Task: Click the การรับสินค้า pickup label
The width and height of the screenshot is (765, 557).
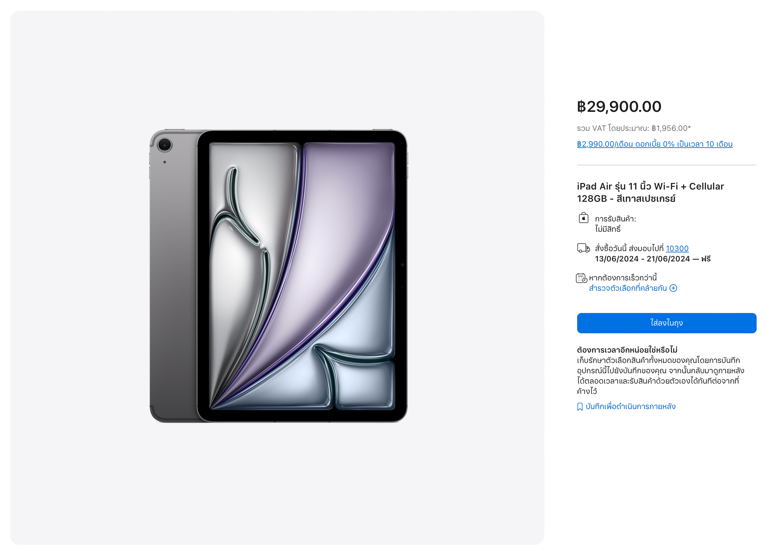Action: tap(615, 219)
